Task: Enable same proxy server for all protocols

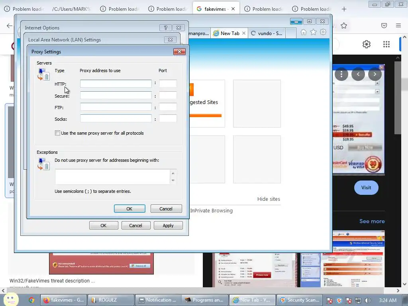Action: [x=57, y=133]
